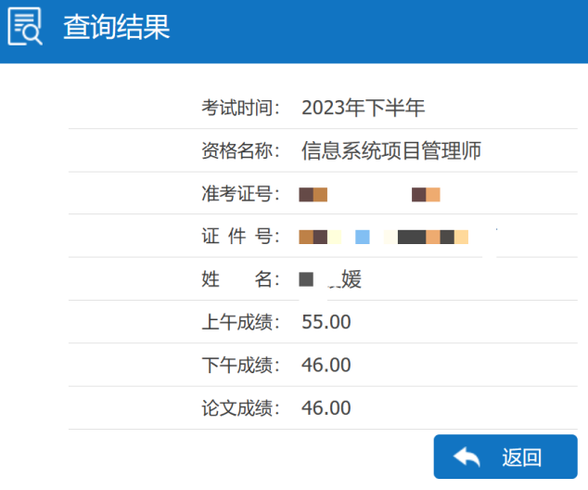Image resolution: width=588 pixels, height=490 pixels.
Task: Click the 46.00 score beside 论文成绩
Action: 326,408
